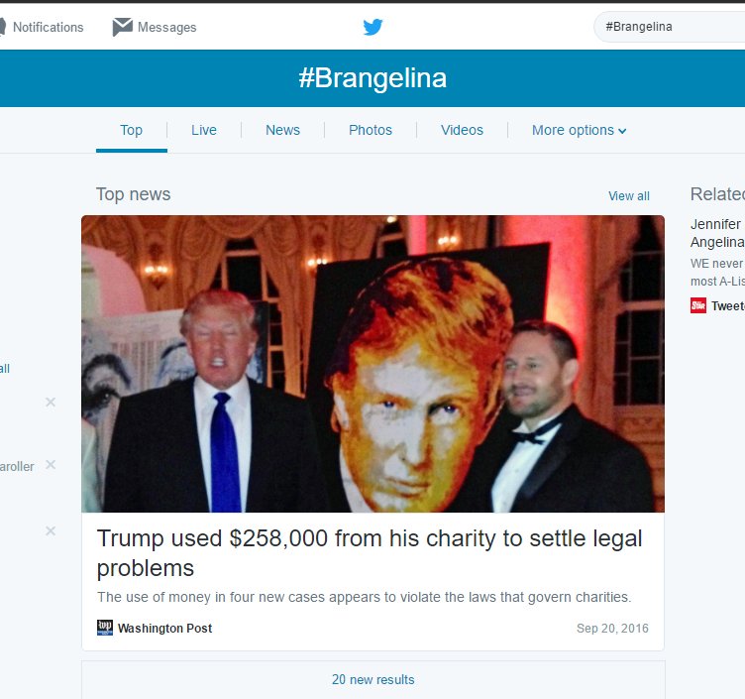
Task: Click the Daily Star logo icon
Action: (x=698, y=305)
